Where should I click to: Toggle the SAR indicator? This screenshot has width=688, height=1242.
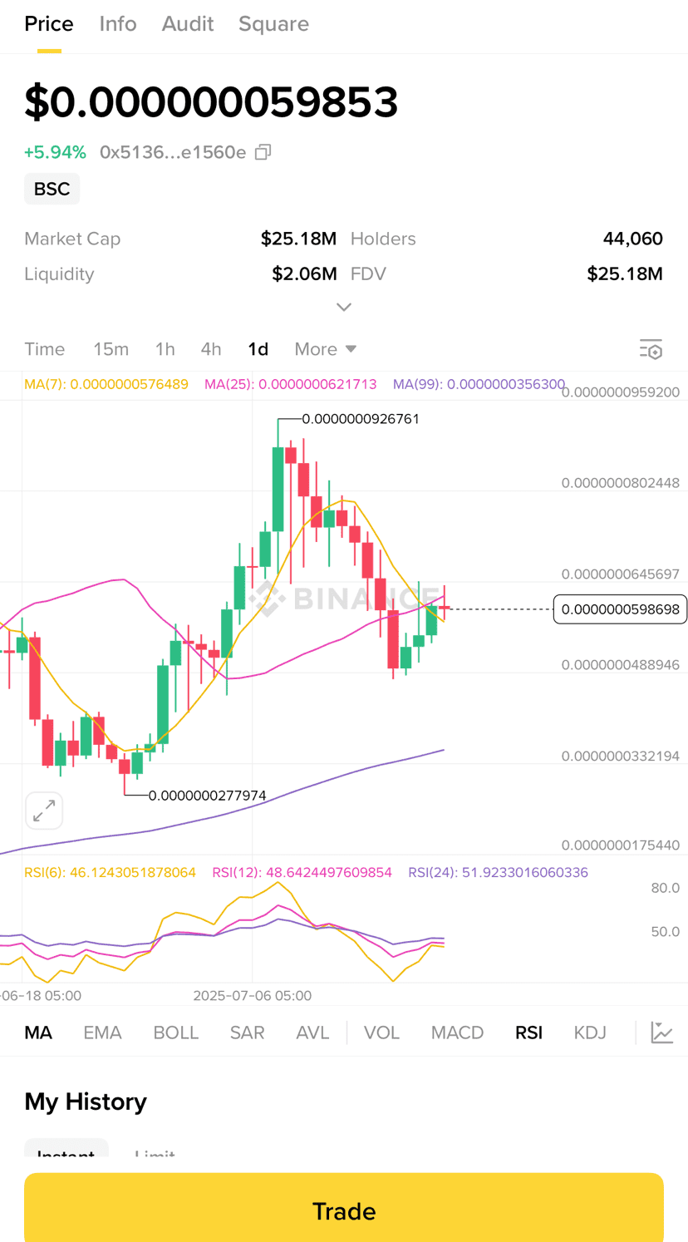(247, 1033)
